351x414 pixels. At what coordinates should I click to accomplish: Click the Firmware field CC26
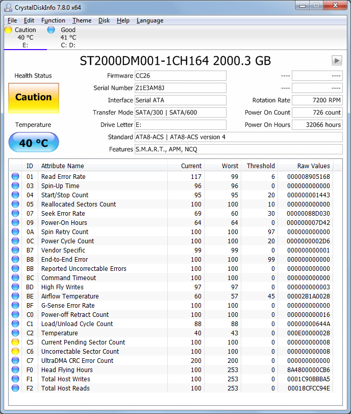[x=180, y=76]
